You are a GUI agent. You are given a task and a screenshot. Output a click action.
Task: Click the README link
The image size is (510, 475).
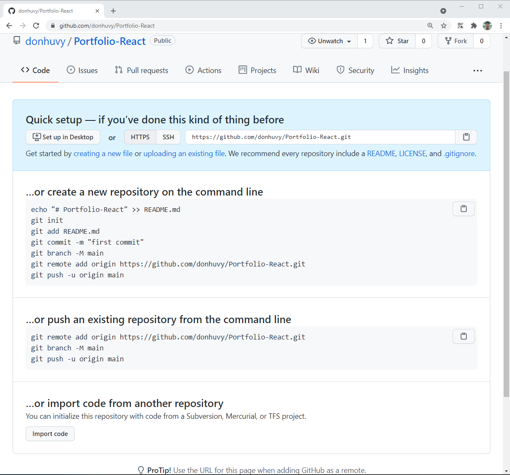coord(381,154)
